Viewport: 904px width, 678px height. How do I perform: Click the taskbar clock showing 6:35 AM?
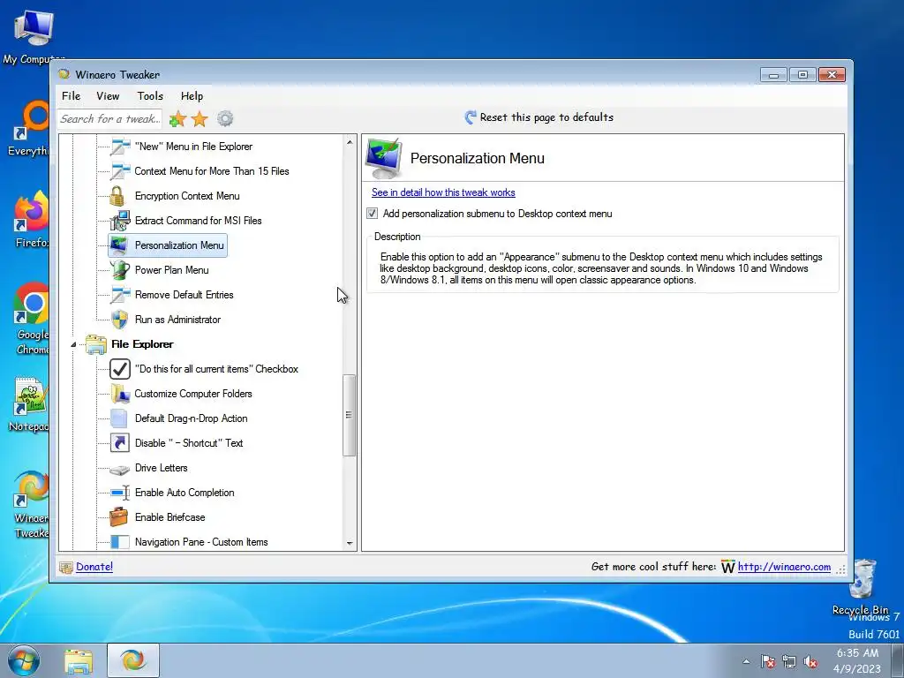(858, 660)
